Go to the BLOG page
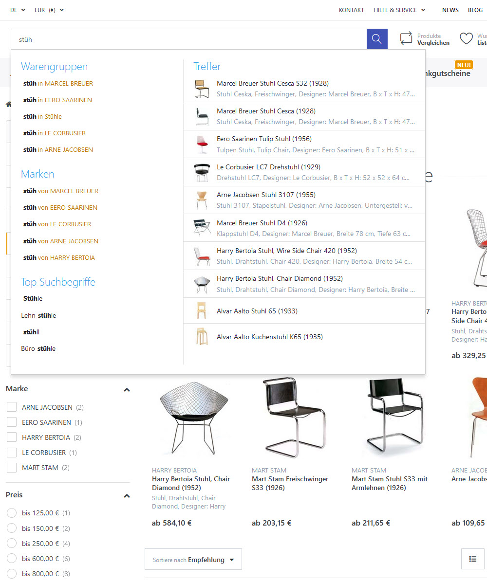The height and width of the screenshot is (582, 487). (475, 10)
